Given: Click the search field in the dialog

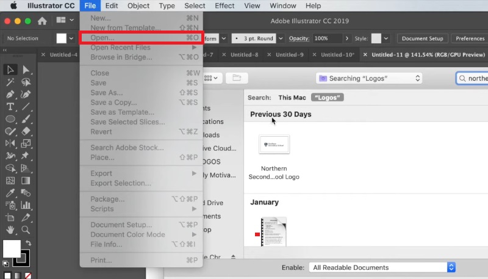Looking at the screenshot, I should [x=473, y=78].
